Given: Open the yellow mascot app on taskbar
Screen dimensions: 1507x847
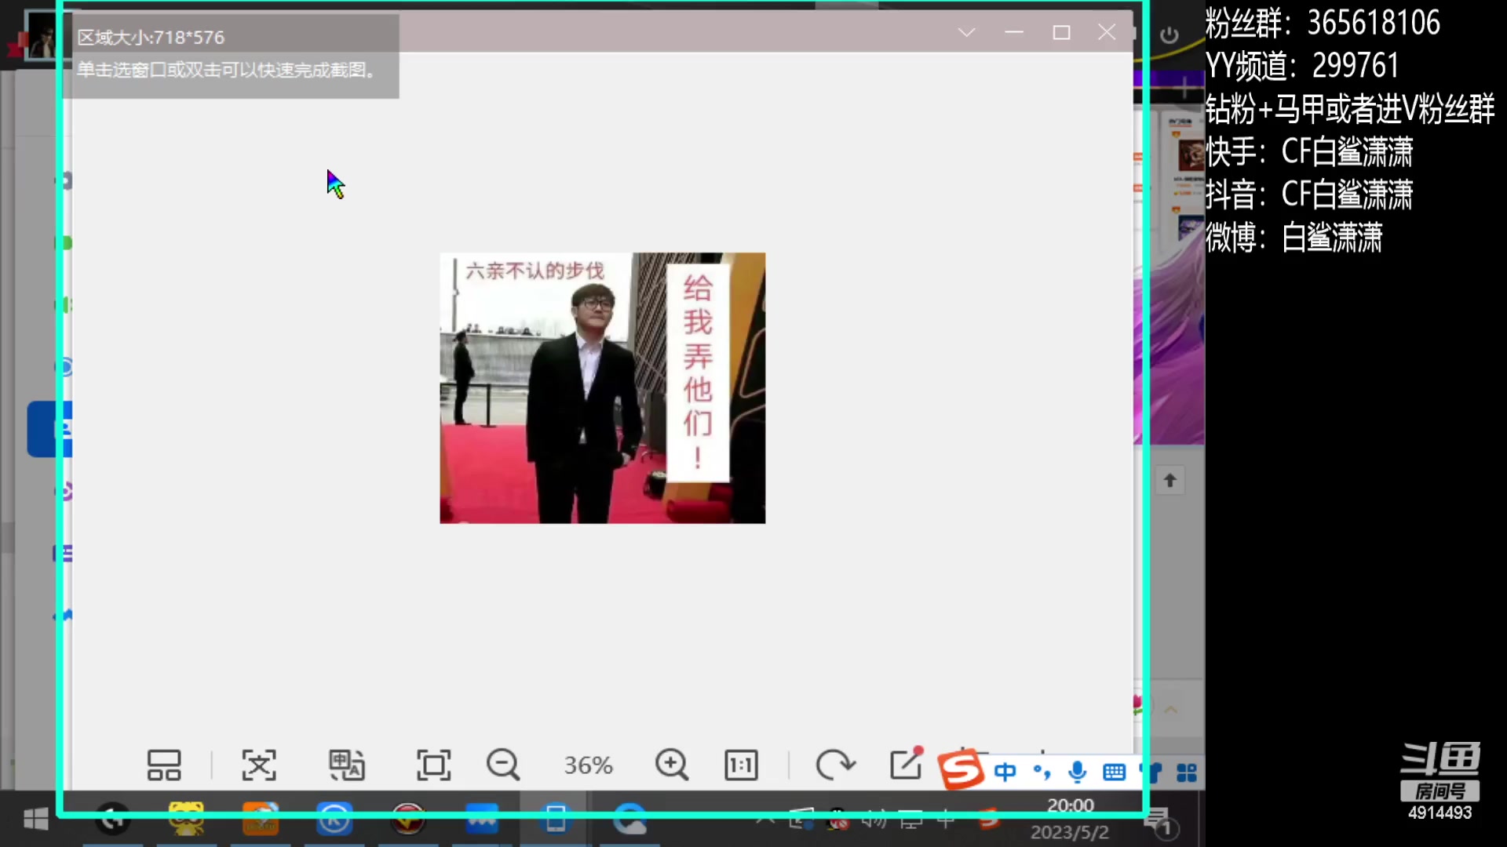Looking at the screenshot, I should click(186, 820).
